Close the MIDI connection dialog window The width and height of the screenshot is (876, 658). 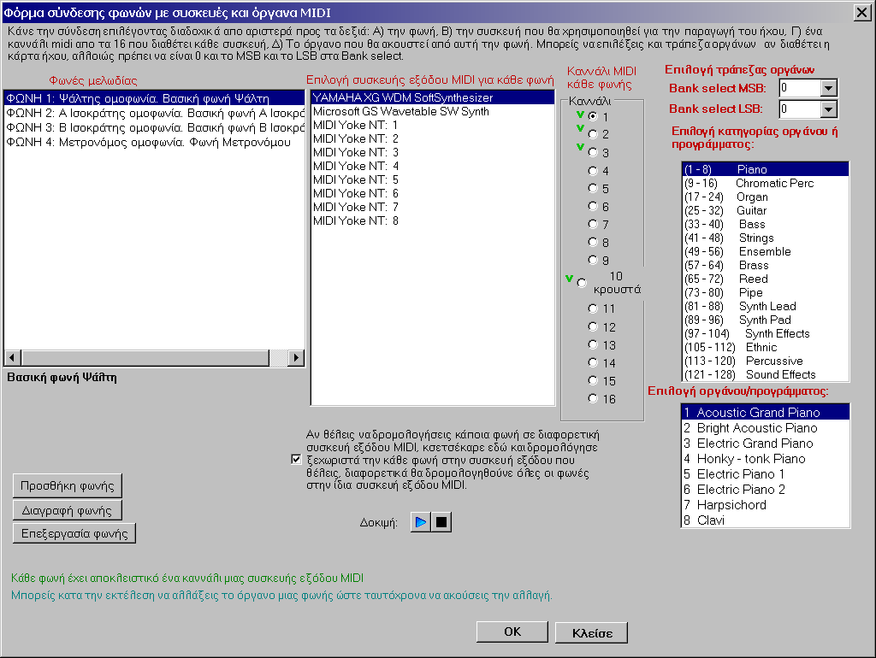(861, 12)
